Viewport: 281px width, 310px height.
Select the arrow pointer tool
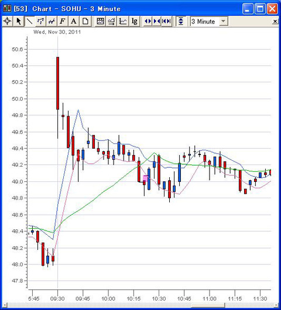pos(19,21)
